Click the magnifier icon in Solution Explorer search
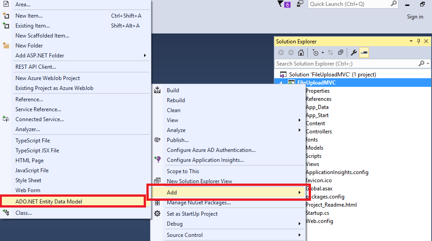This screenshot has height=241, width=432. coord(421,63)
